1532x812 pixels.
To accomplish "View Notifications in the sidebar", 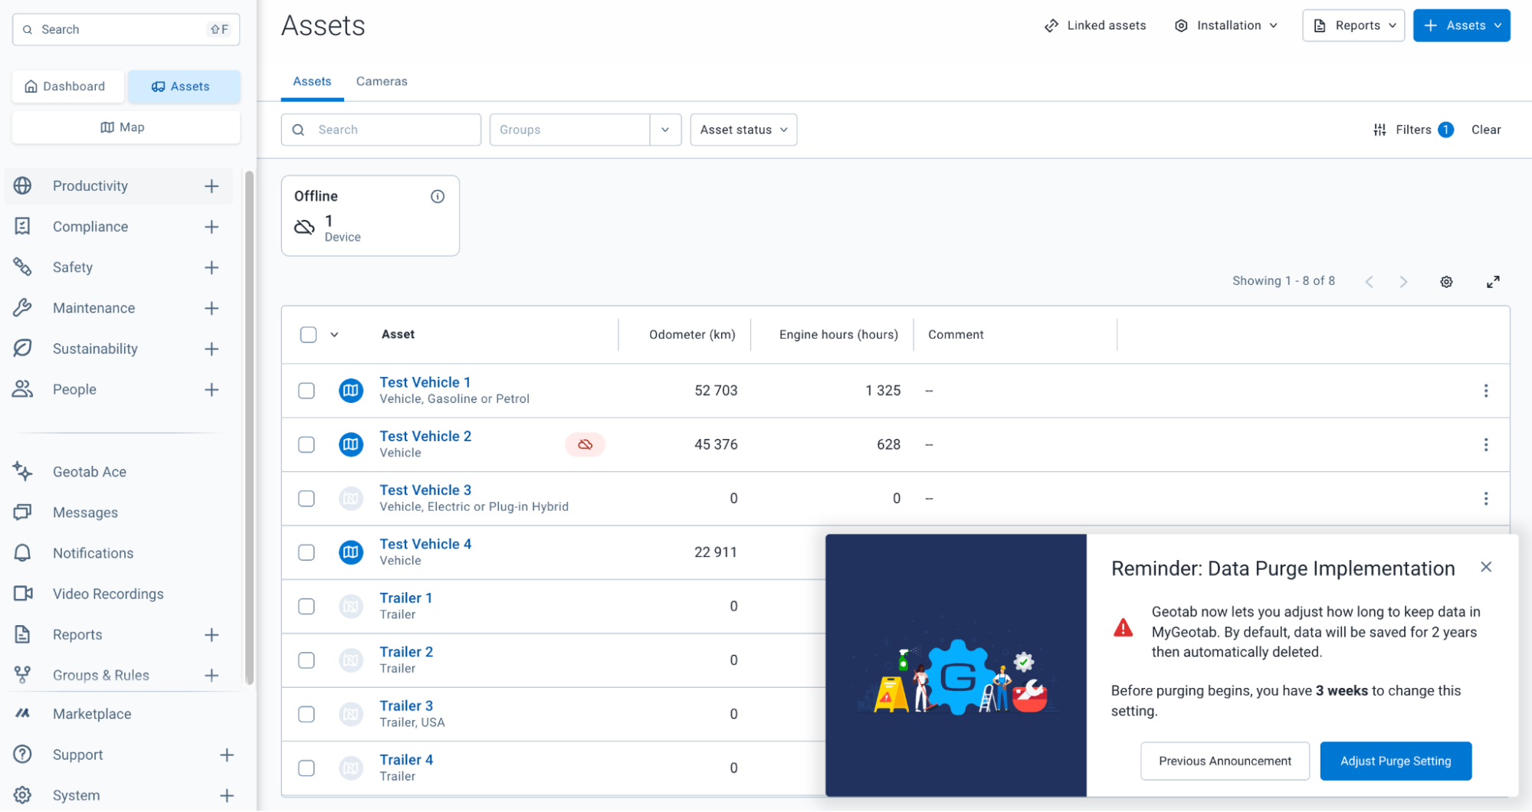I will tap(93, 552).
